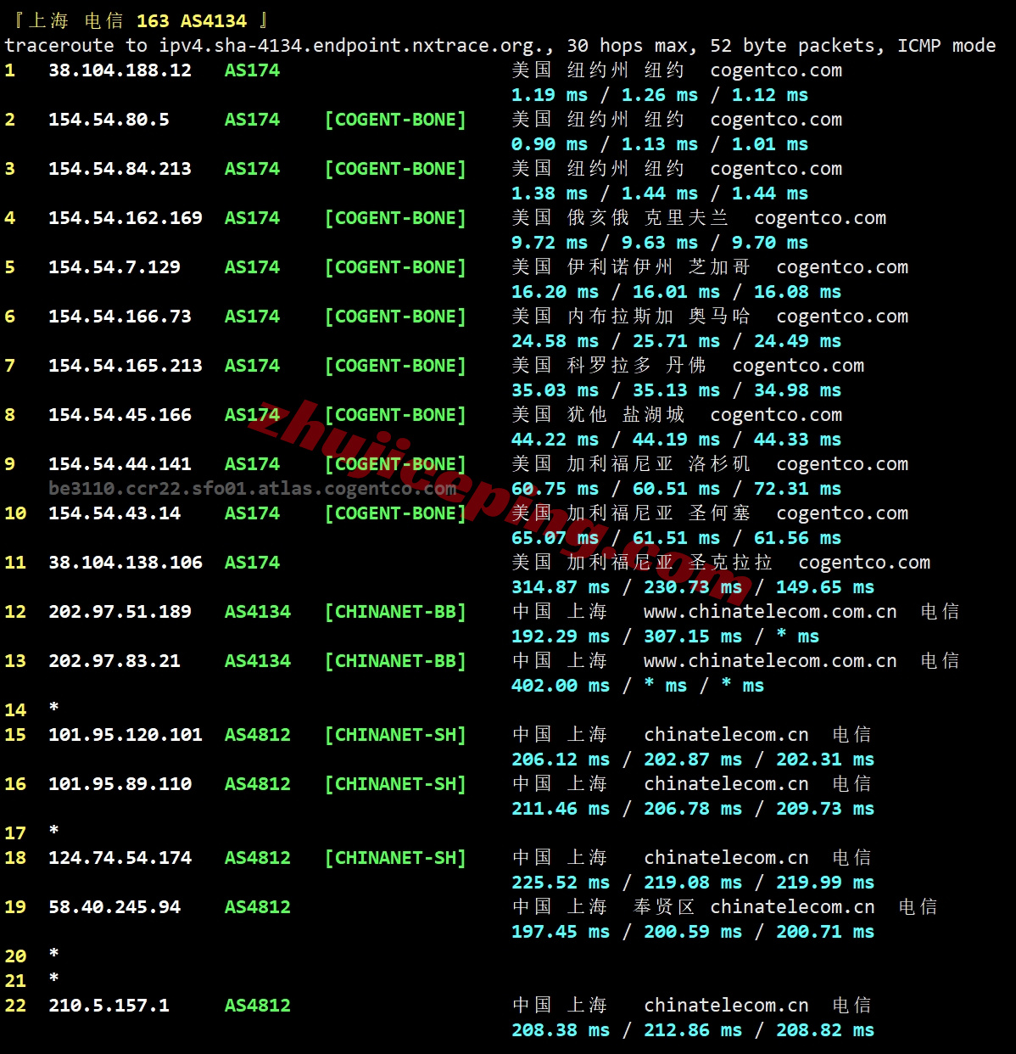Image resolution: width=1016 pixels, height=1054 pixels.
Task: Click AS4134 on hop 13 row
Action: (x=258, y=661)
